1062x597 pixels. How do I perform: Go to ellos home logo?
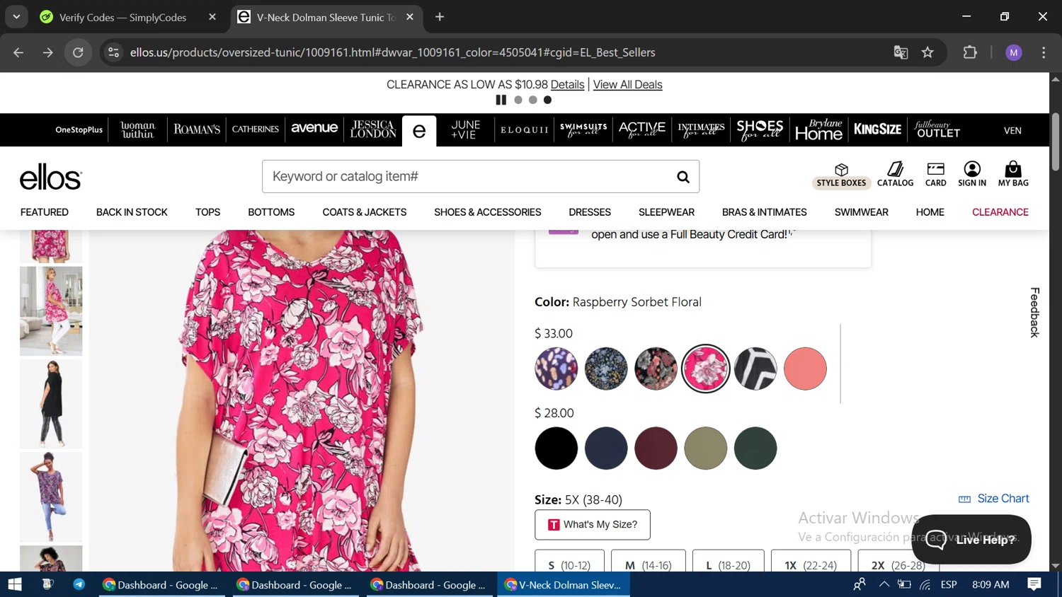coord(51,177)
